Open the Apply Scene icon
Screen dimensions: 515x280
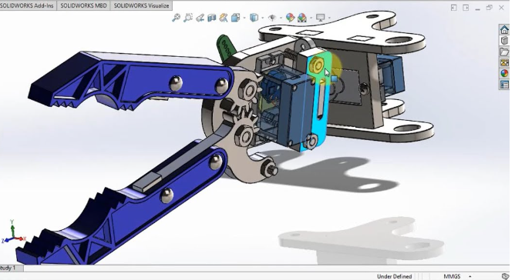point(302,18)
